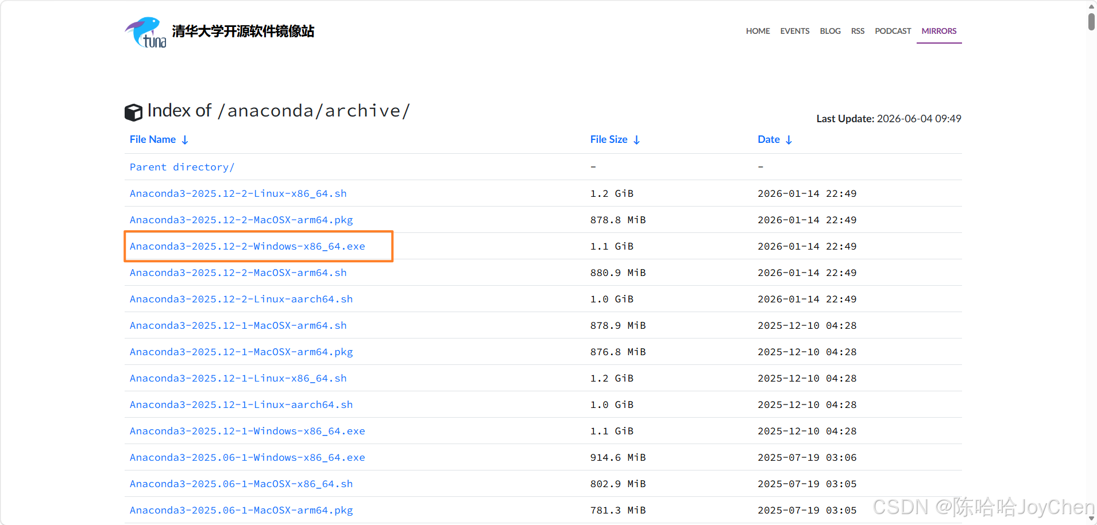
Task: Download Anaconda3-2025.12-1-Windows-x86_64.exe
Action: pos(248,431)
